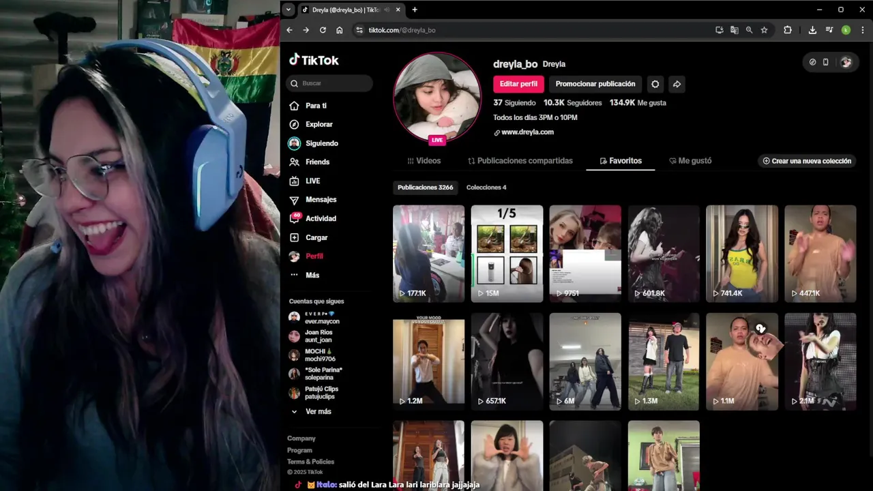Switch to Publicaciones compartidas tab
The image size is (873, 491).
(520, 161)
